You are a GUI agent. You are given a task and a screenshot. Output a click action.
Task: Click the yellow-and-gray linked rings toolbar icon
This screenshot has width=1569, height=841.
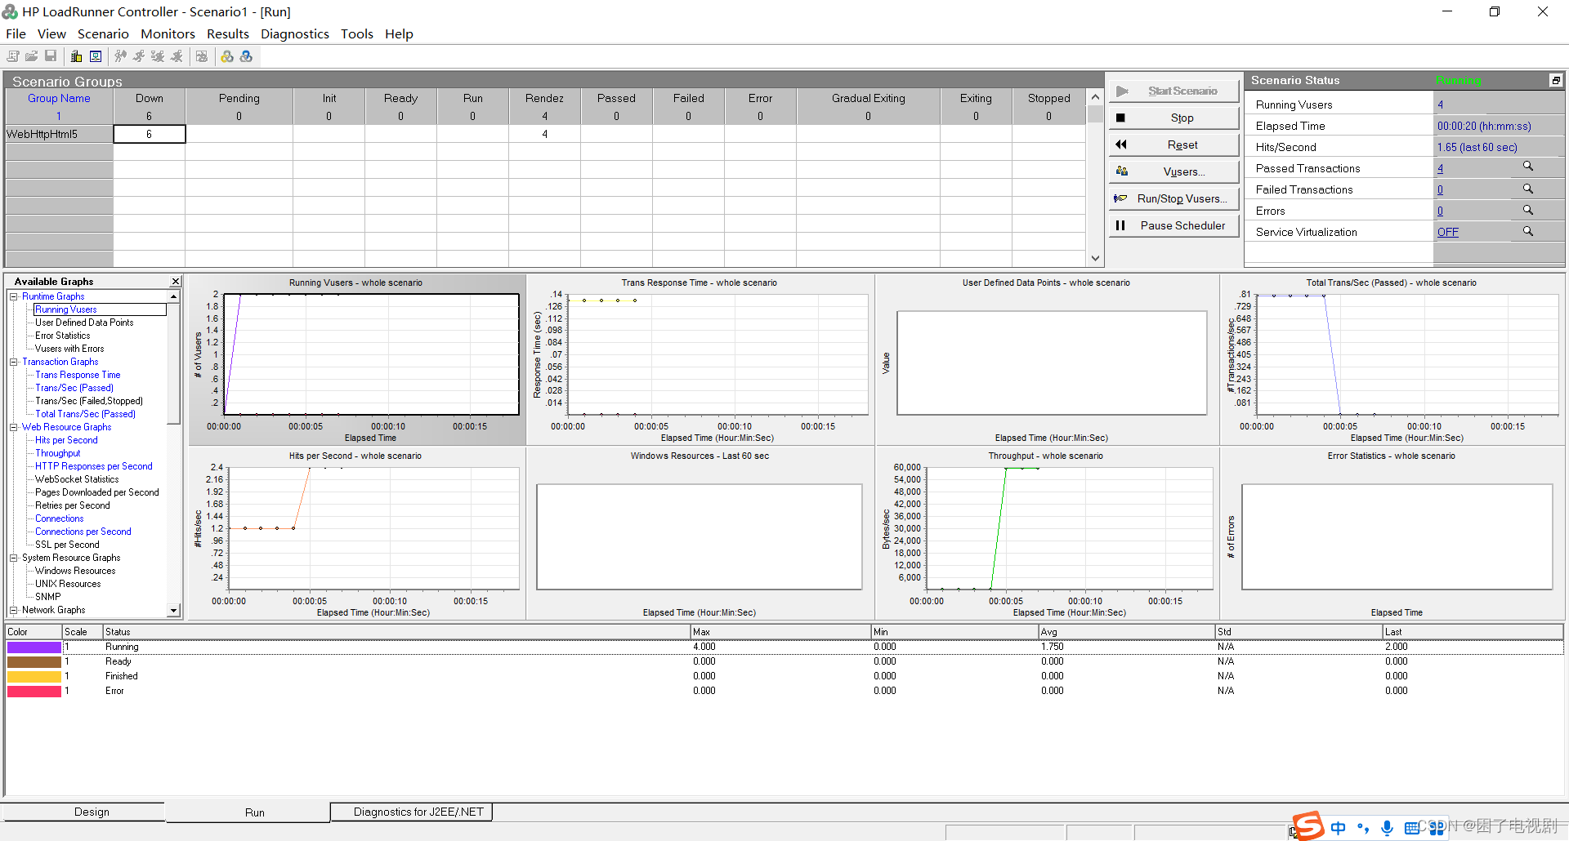227,56
